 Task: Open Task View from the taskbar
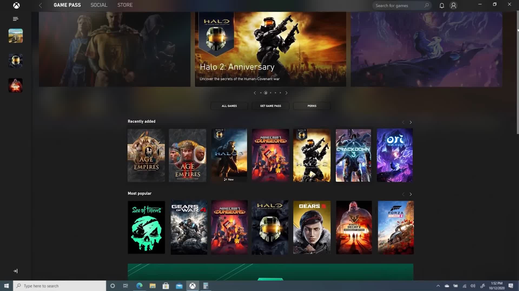tap(125, 286)
